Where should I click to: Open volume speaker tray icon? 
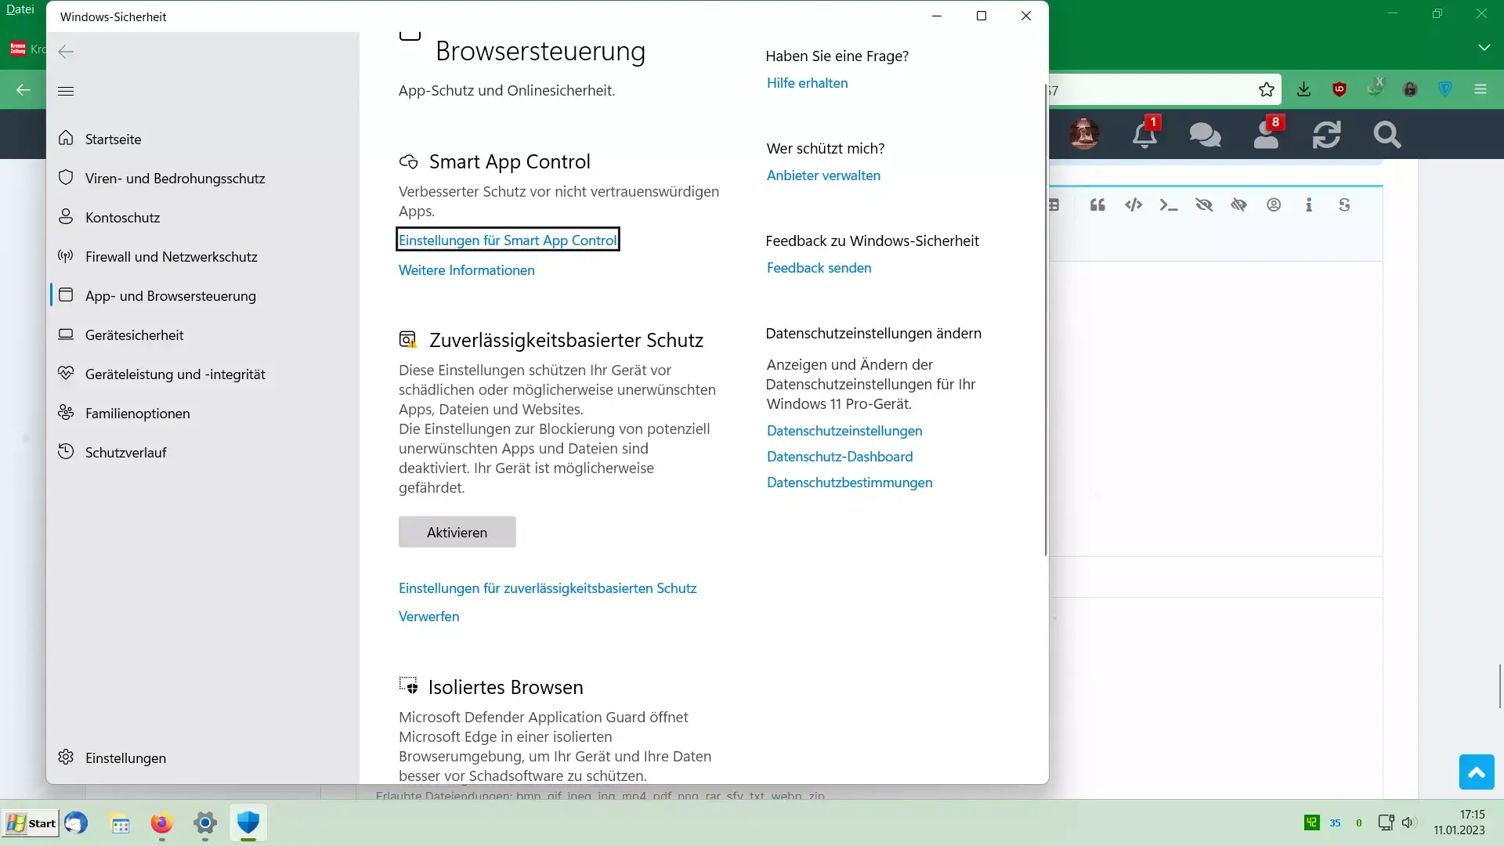[1408, 822]
